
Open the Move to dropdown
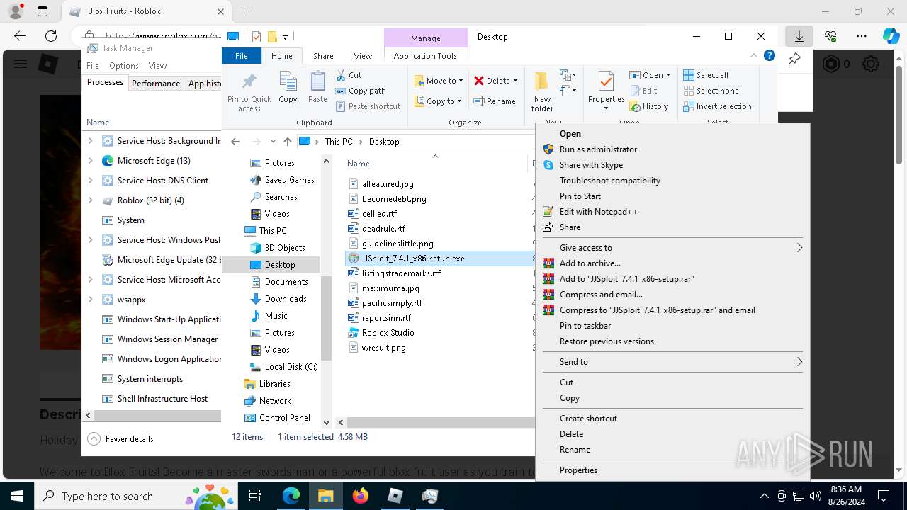click(439, 81)
